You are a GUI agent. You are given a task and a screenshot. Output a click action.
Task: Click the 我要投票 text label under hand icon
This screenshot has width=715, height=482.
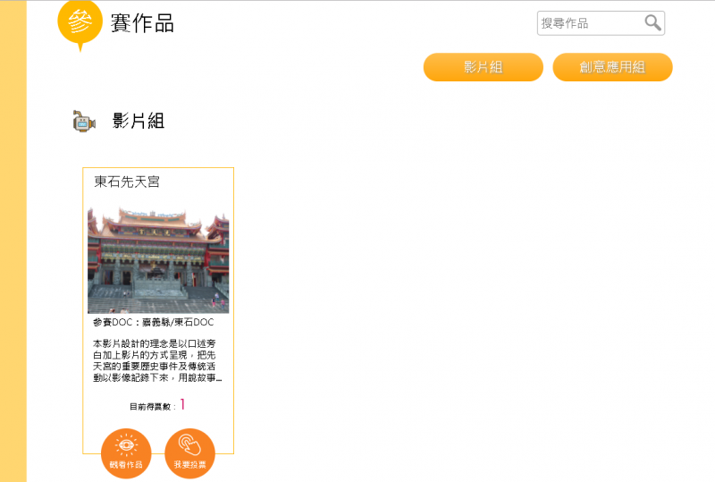(x=189, y=465)
